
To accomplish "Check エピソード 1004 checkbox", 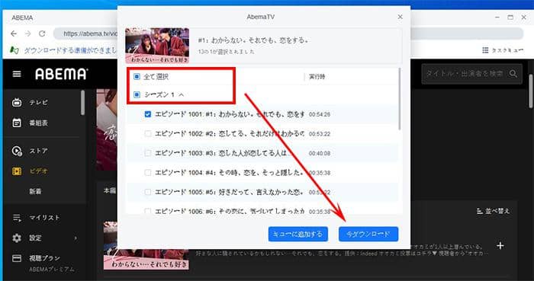I will 147,173.
